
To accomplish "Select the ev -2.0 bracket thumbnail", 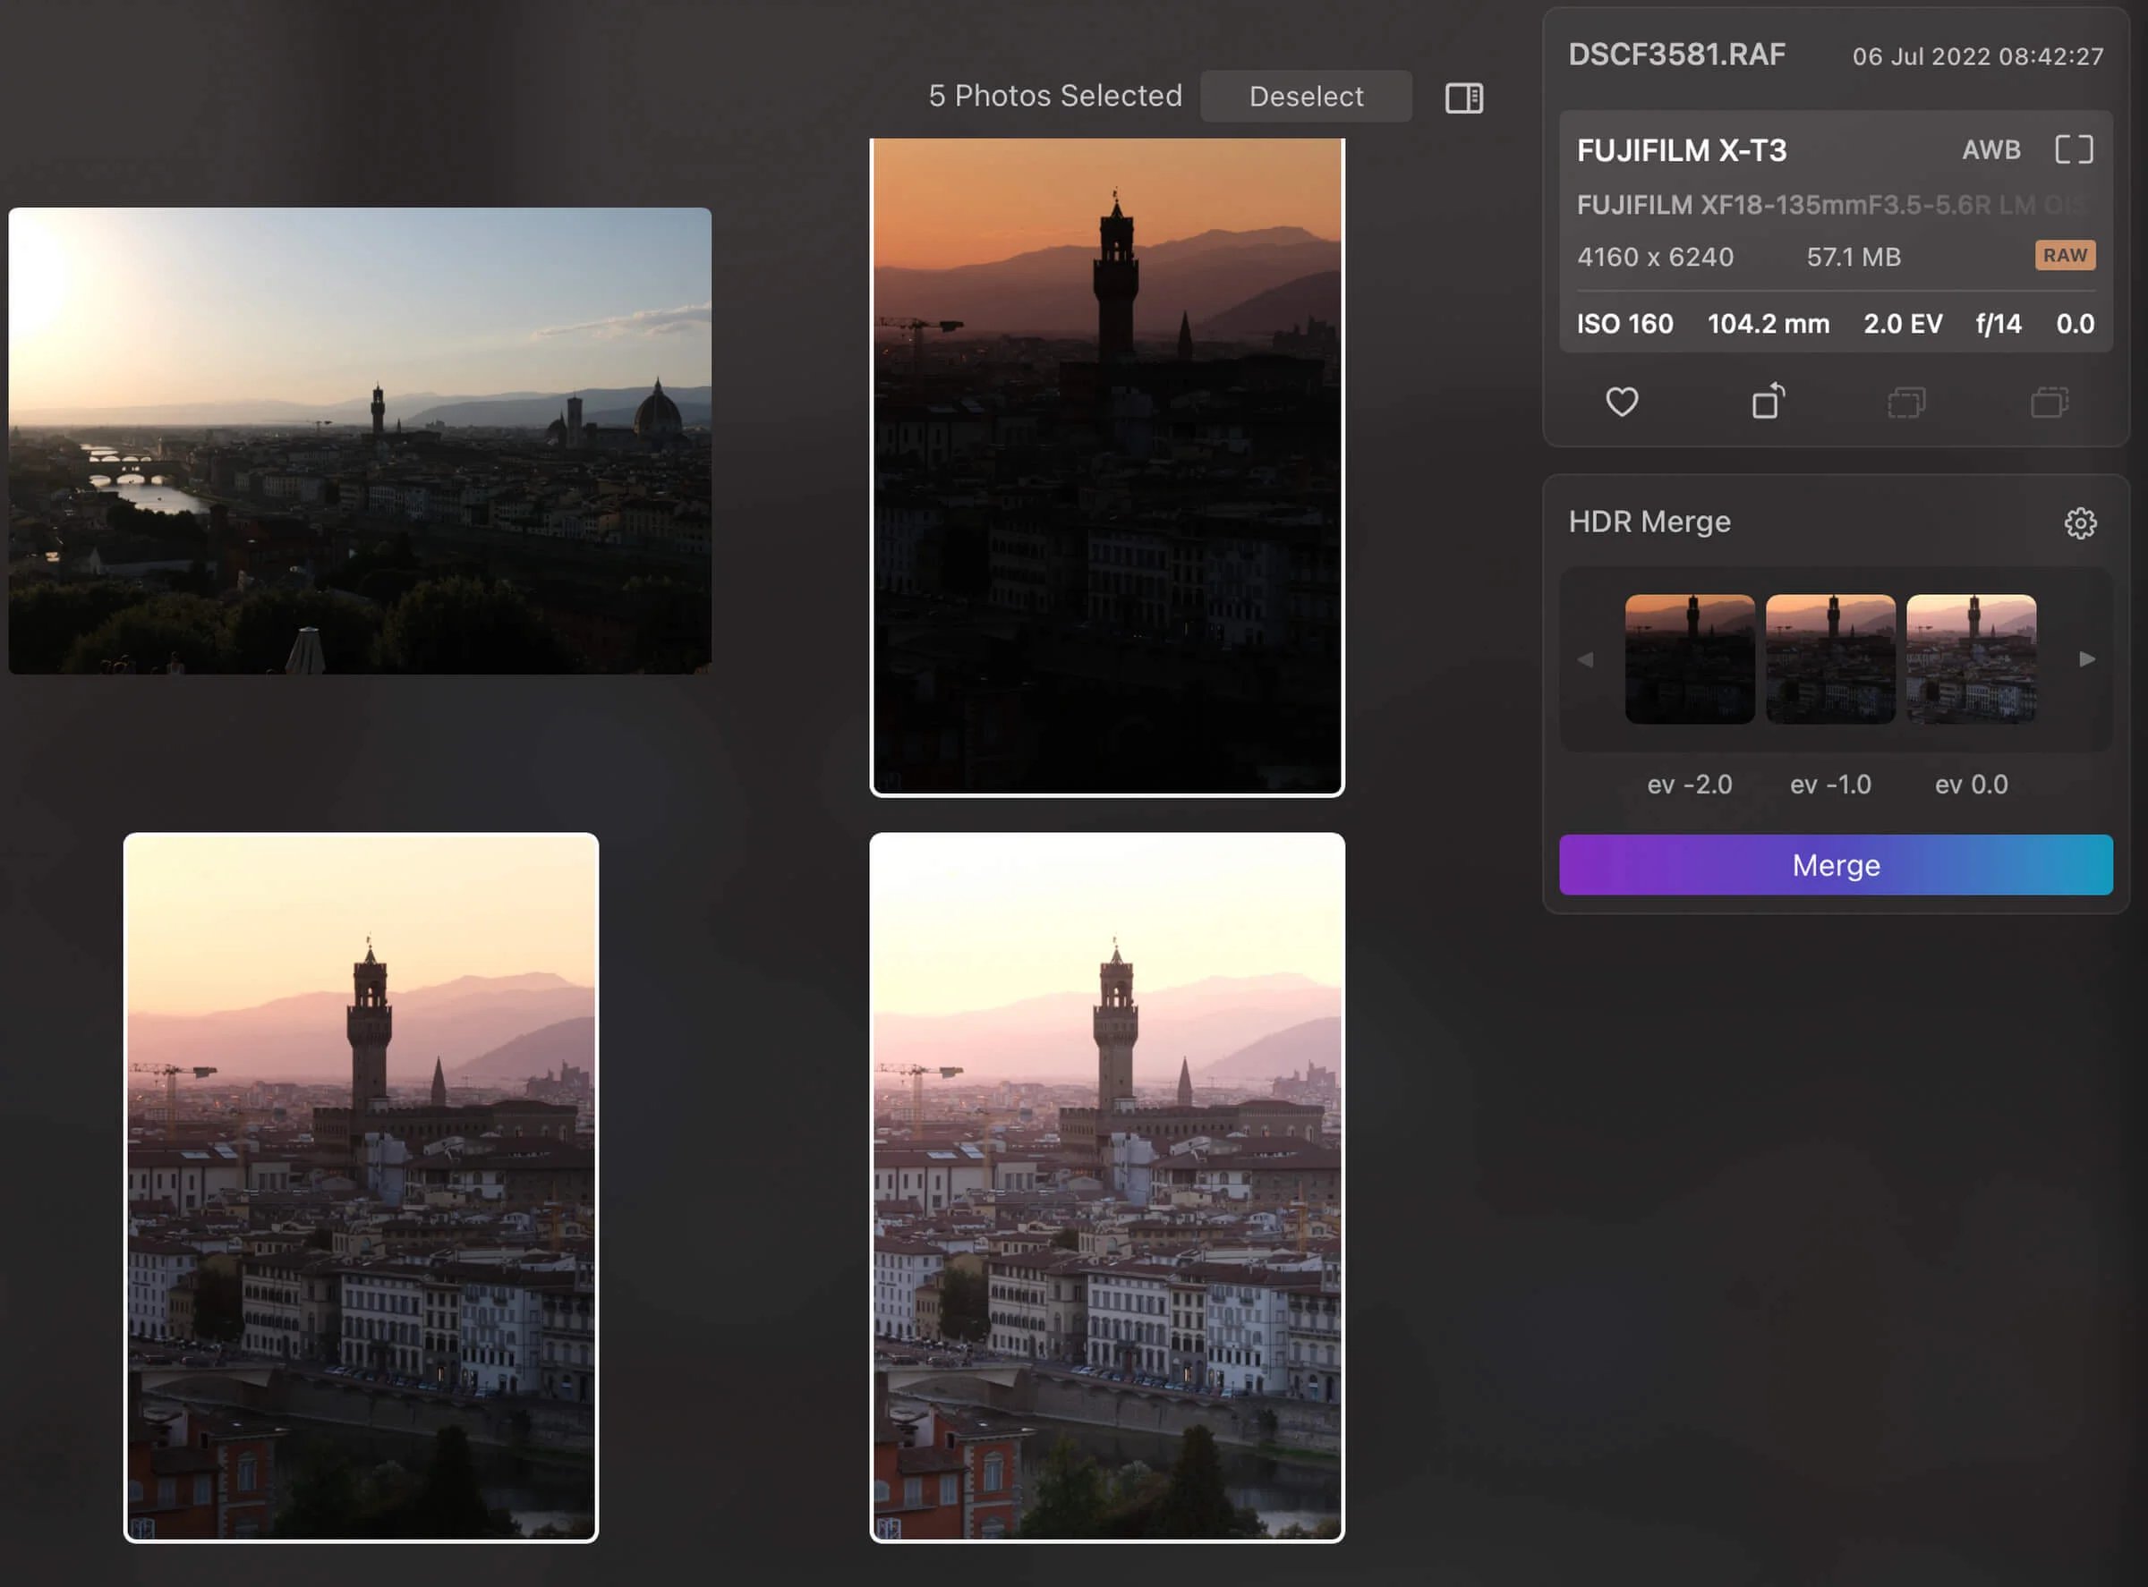I will (x=1689, y=659).
